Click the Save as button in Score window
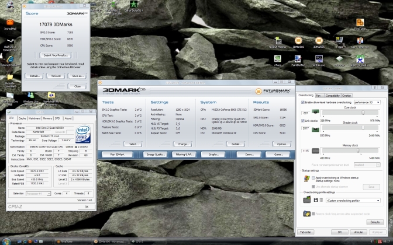Screen dimensions: 393x245 click(77, 76)
